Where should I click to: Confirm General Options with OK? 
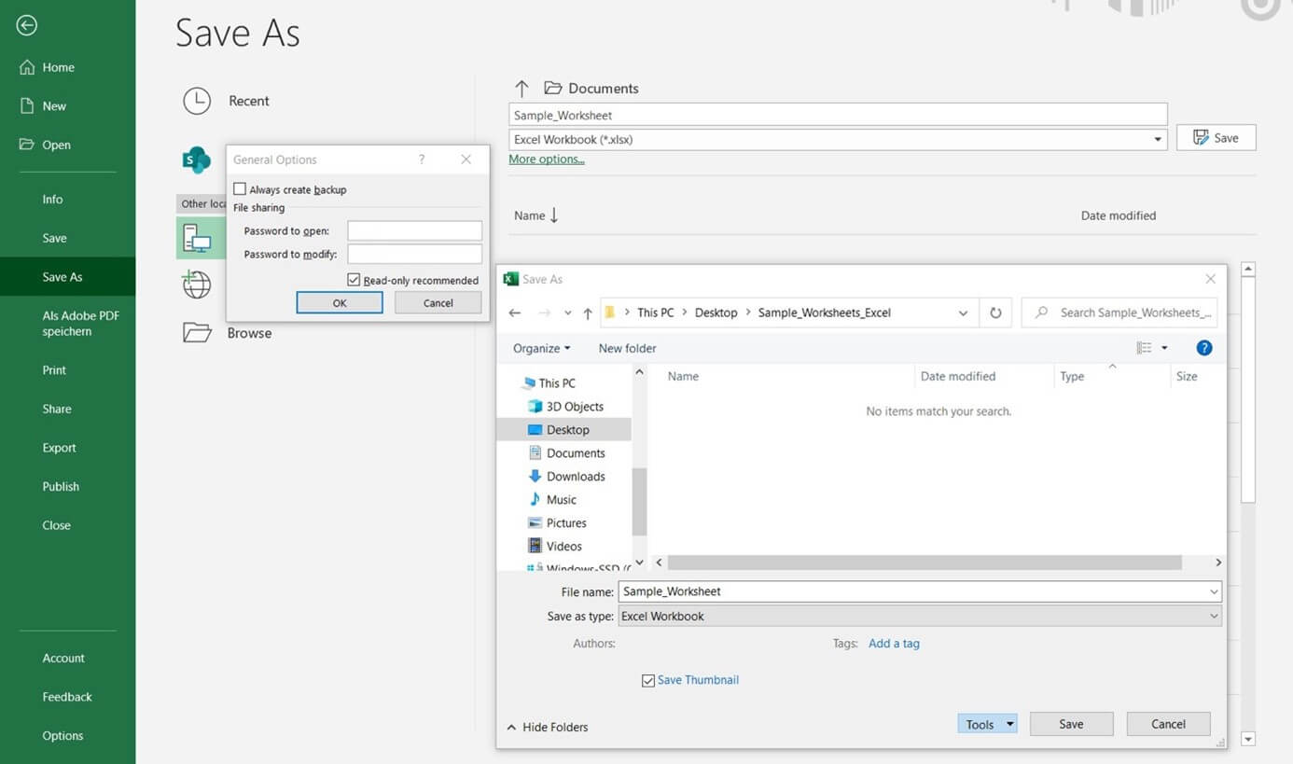[x=339, y=302]
